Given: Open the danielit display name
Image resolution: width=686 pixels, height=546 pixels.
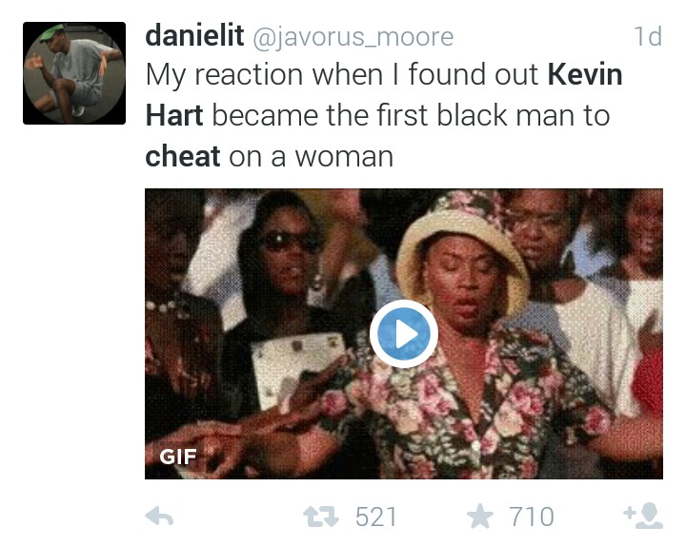Looking at the screenshot, I should (194, 36).
